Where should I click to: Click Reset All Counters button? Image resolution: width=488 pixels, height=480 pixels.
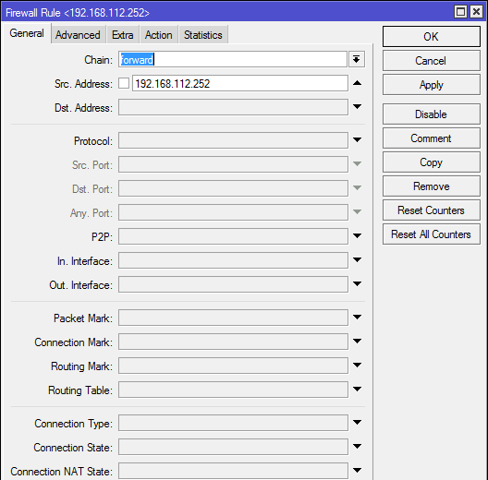(431, 234)
